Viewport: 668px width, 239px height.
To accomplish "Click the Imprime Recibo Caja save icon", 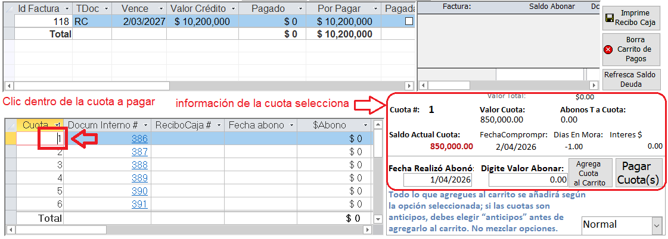I will point(609,18).
